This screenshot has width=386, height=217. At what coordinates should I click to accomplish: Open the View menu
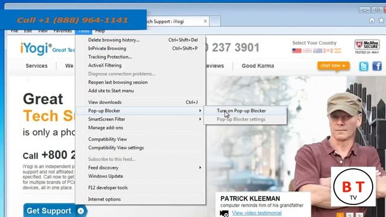tap(43, 31)
